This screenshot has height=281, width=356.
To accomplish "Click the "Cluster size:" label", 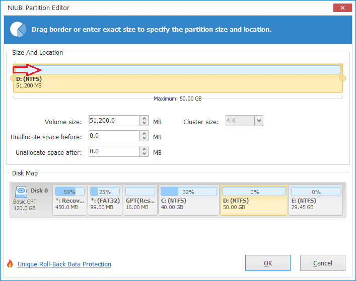I will tap(201, 122).
